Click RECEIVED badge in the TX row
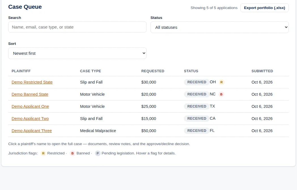This screenshot has height=190, width=297. point(197,106)
